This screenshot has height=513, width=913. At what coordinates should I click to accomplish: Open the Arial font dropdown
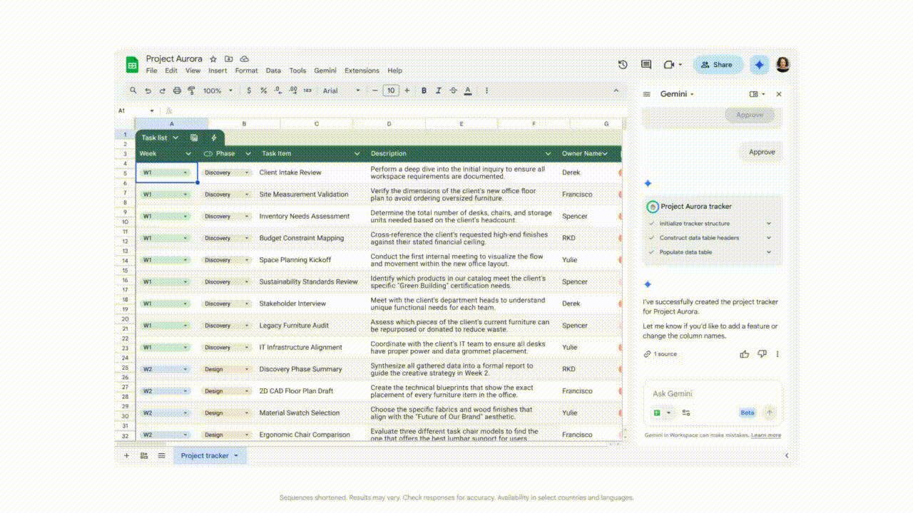pyautogui.click(x=341, y=90)
